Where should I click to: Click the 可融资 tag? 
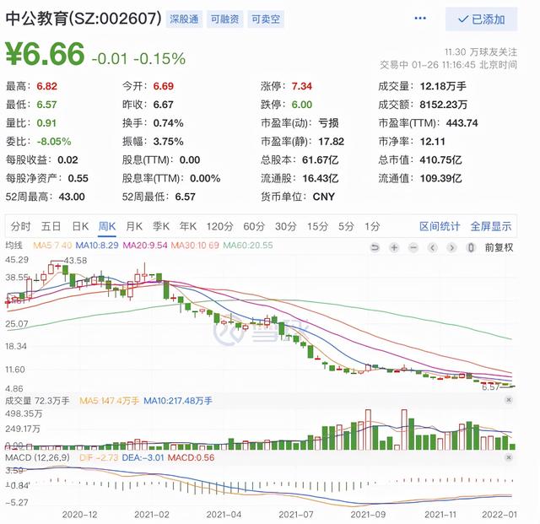(225, 19)
